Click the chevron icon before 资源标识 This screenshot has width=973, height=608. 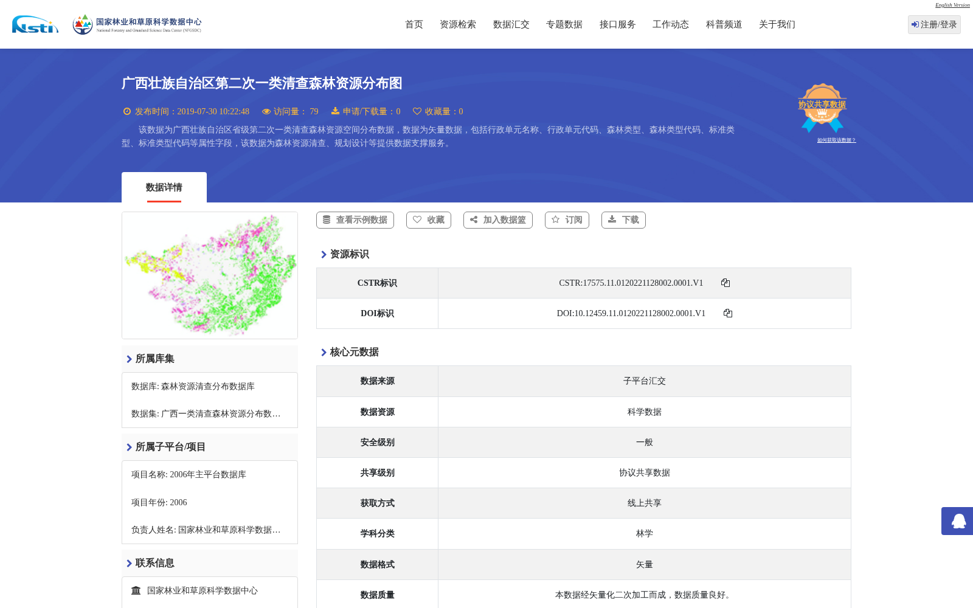[x=324, y=254]
